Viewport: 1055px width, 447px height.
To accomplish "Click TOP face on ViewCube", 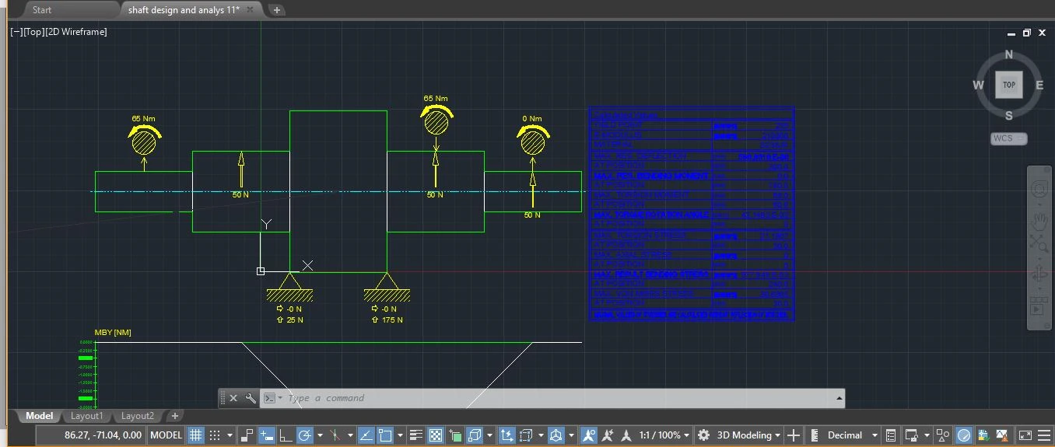I will (1009, 85).
